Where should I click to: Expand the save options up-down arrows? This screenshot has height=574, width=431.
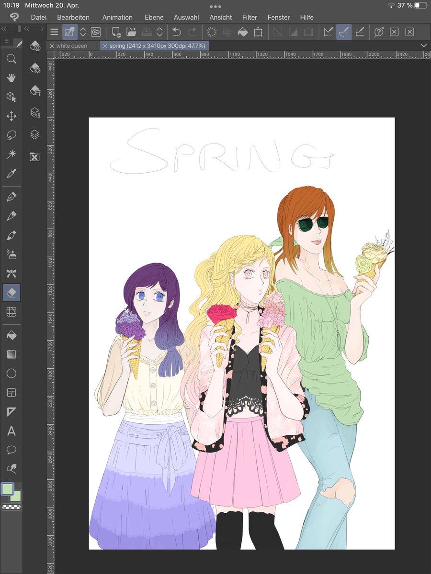[x=159, y=32]
